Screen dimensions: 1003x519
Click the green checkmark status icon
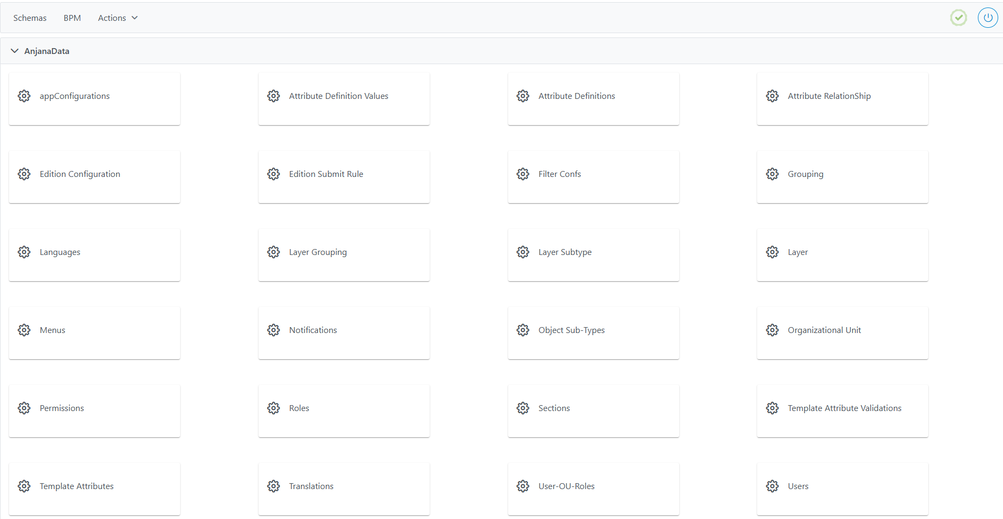[x=958, y=18]
